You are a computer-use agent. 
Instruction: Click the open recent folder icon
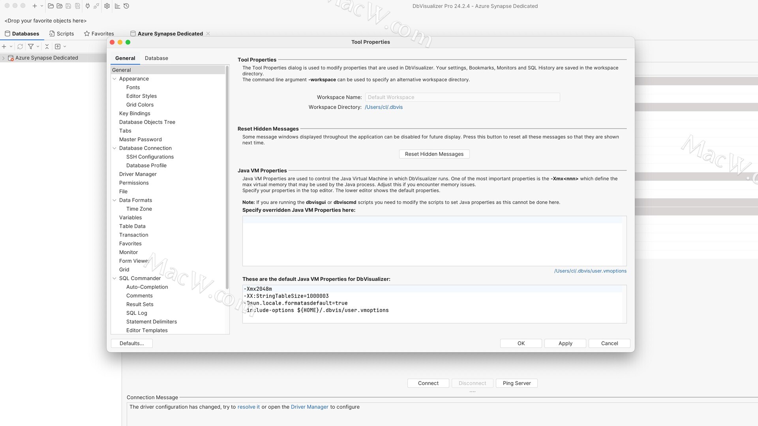pyautogui.click(x=59, y=6)
